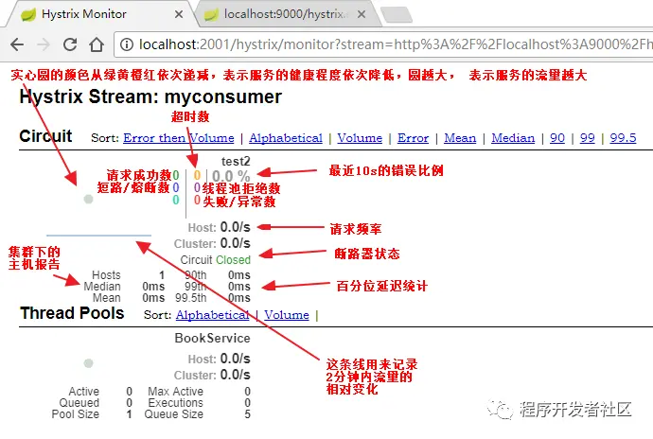Click the Pool Size label
This screenshot has width=653, height=439.
(76, 414)
